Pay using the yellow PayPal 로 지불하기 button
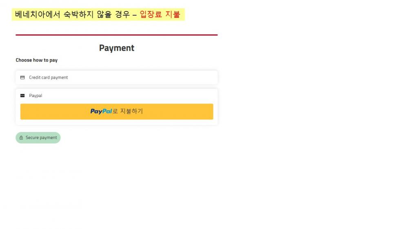 coord(117,112)
